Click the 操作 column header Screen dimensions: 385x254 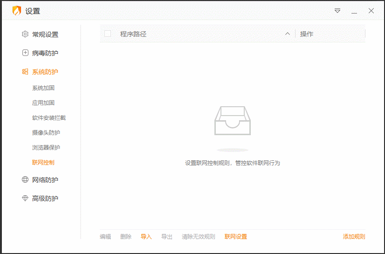[x=306, y=34]
